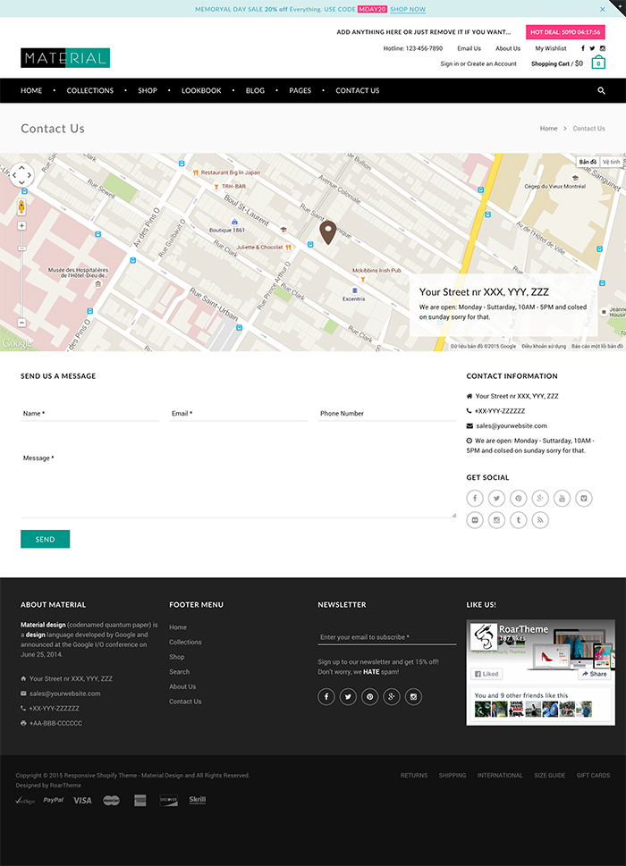
Task: Click the Facebook Share button
Action: 594,674
